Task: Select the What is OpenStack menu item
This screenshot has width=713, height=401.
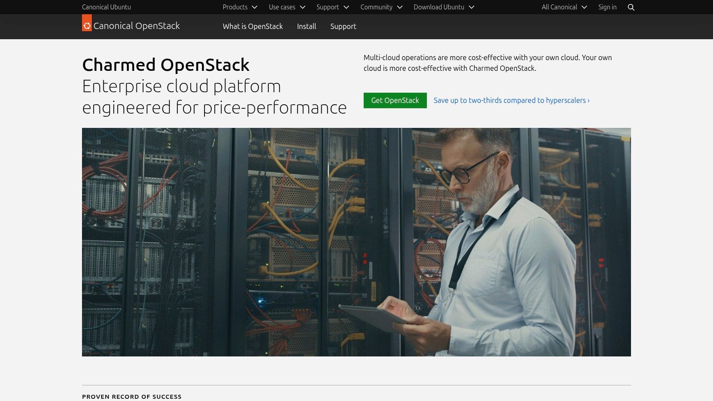Action: click(253, 27)
